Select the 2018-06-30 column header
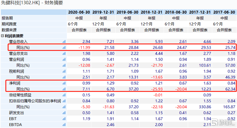This screenshot has height=128, width=237. point(176,12)
